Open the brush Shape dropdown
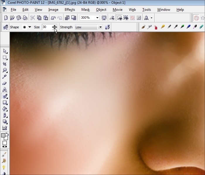 point(30,27)
